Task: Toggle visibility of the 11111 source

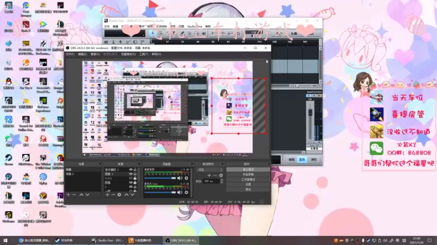Action: (x=131, y=179)
